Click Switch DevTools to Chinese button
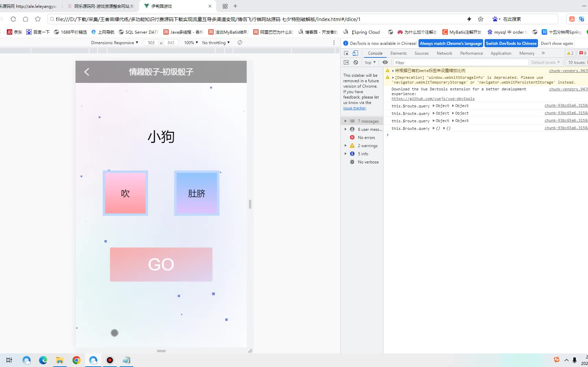Image resolution: width=588 pixels, height=367 pixels. click(511, 43)
